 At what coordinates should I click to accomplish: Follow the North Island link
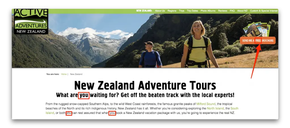(215, 108)
